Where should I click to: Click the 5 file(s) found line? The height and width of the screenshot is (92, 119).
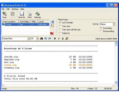15,76
